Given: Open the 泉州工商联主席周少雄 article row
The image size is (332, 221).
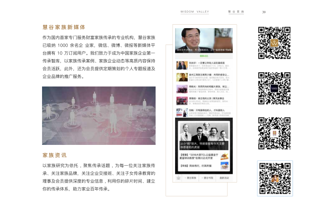Looking at the screenshot, I should pos(204,77).
